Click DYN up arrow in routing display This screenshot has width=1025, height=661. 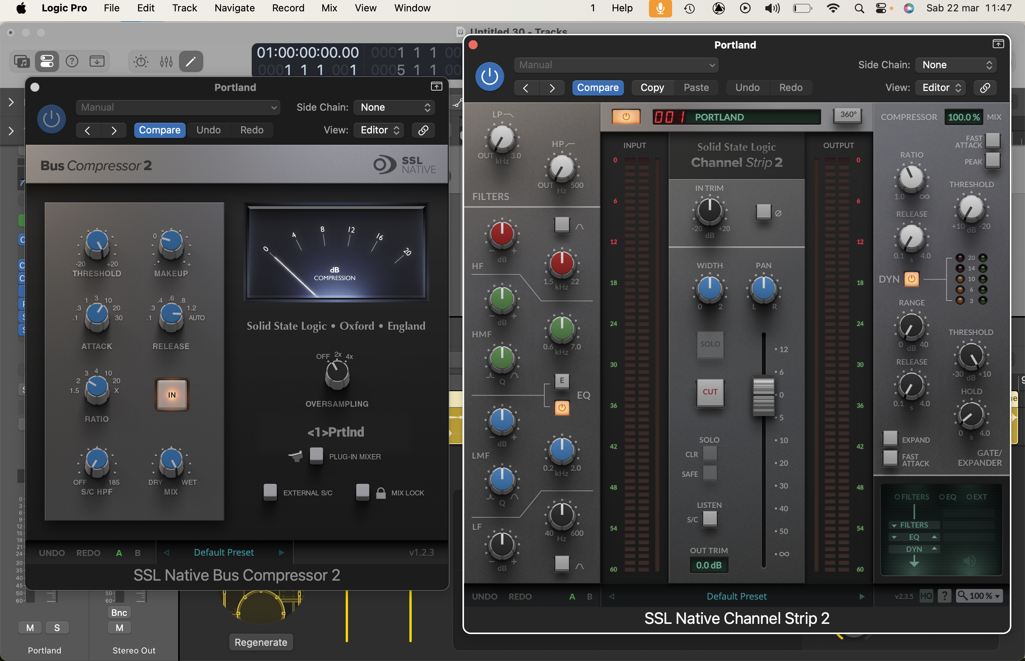pyautogui.click(x=934, y=548)
